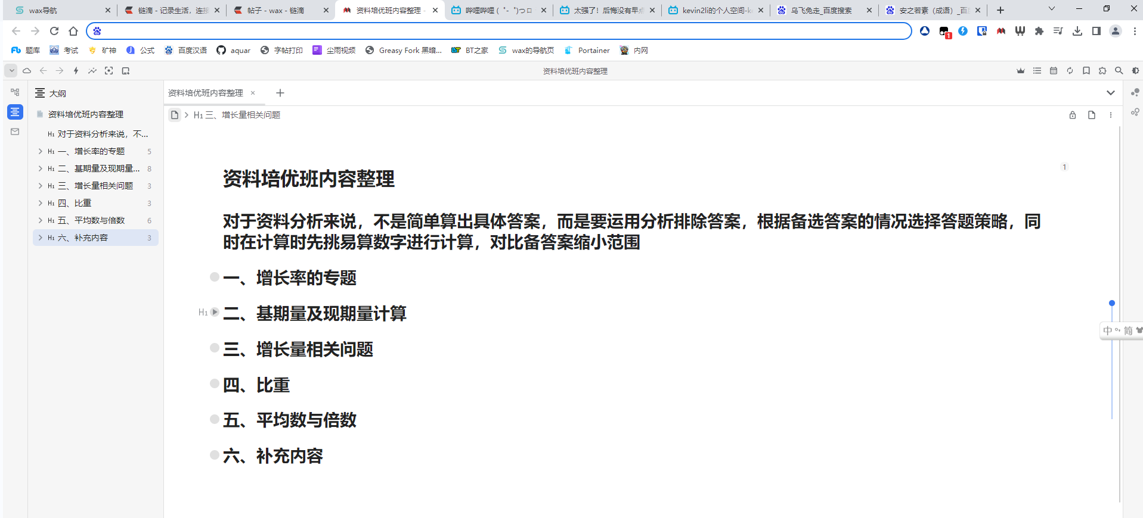Close the 资料培优班内容整理 editor tab

pyautogui.click(x=253, y=93)
